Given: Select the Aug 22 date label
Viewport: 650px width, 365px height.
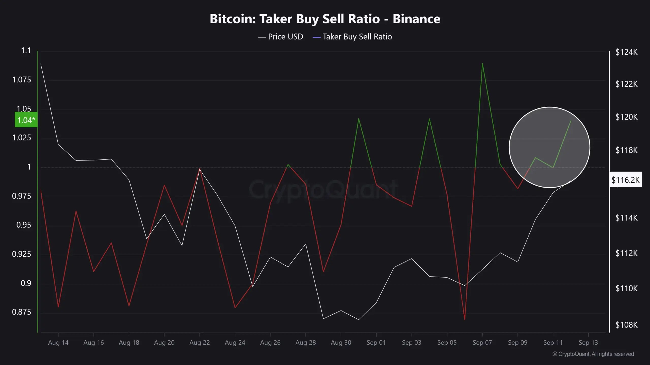Looking at the screenshot, I should click(200, 342).
